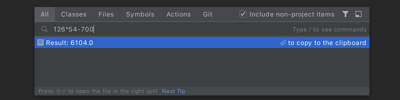Select the Result: 6104.0 row
The height and width of the screenshot is (100, 400).
[202, 42]
